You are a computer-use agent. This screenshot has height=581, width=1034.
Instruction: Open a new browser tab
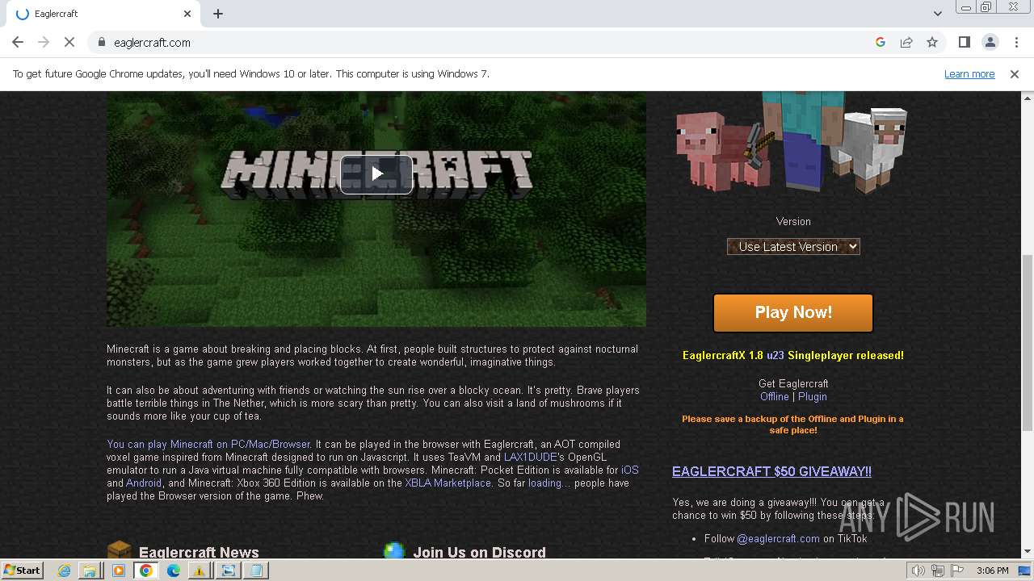point(218,14)
